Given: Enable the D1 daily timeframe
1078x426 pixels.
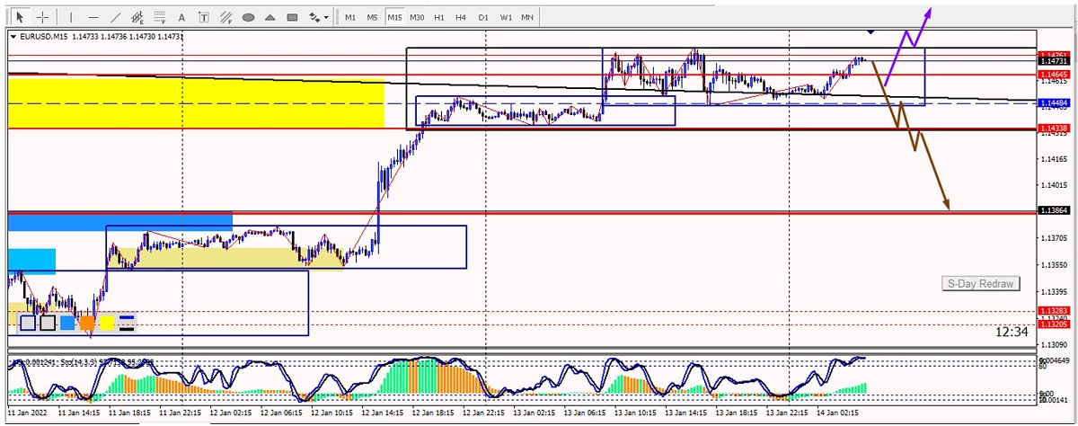Looking at the screenshot, I should click(x=483, y=17).
